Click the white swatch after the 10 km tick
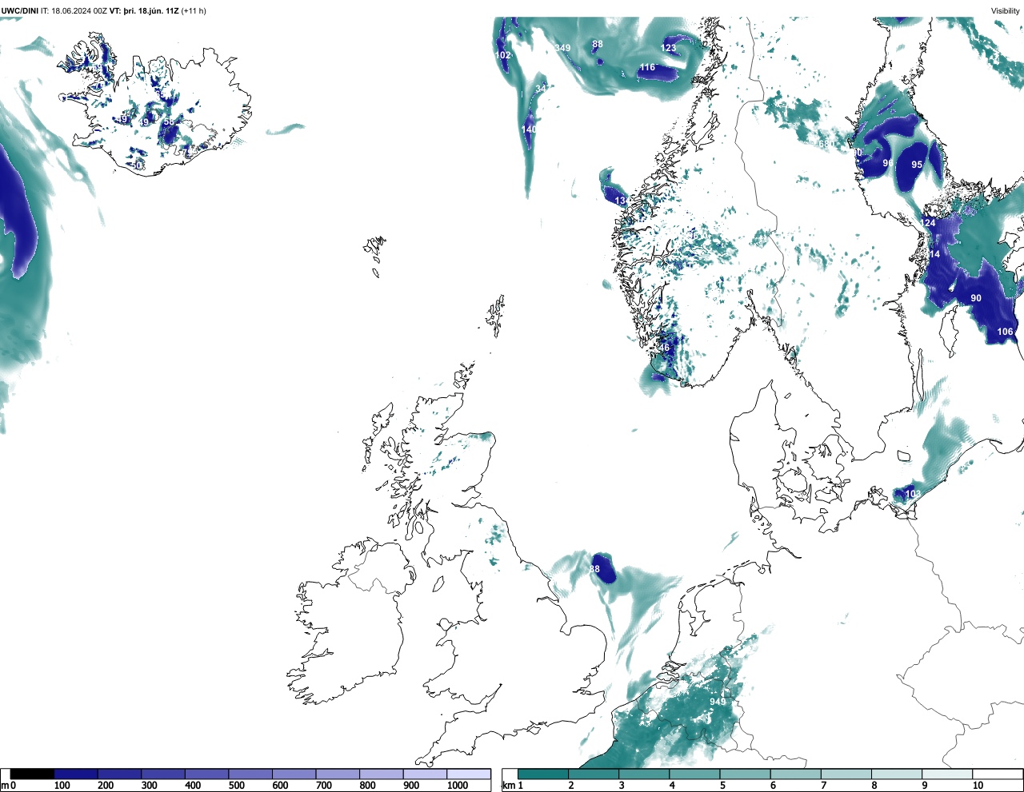Viewport: 1024px width, 792px height. (x=997, y=774)
